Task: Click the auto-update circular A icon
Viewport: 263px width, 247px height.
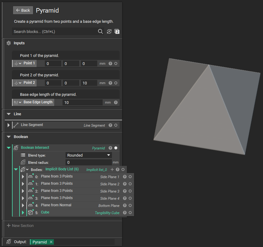Action: click(109, 31)
